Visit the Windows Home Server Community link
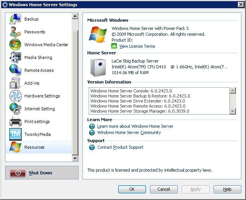The width and height of the screenshot is (246, 200). (129, 132)
